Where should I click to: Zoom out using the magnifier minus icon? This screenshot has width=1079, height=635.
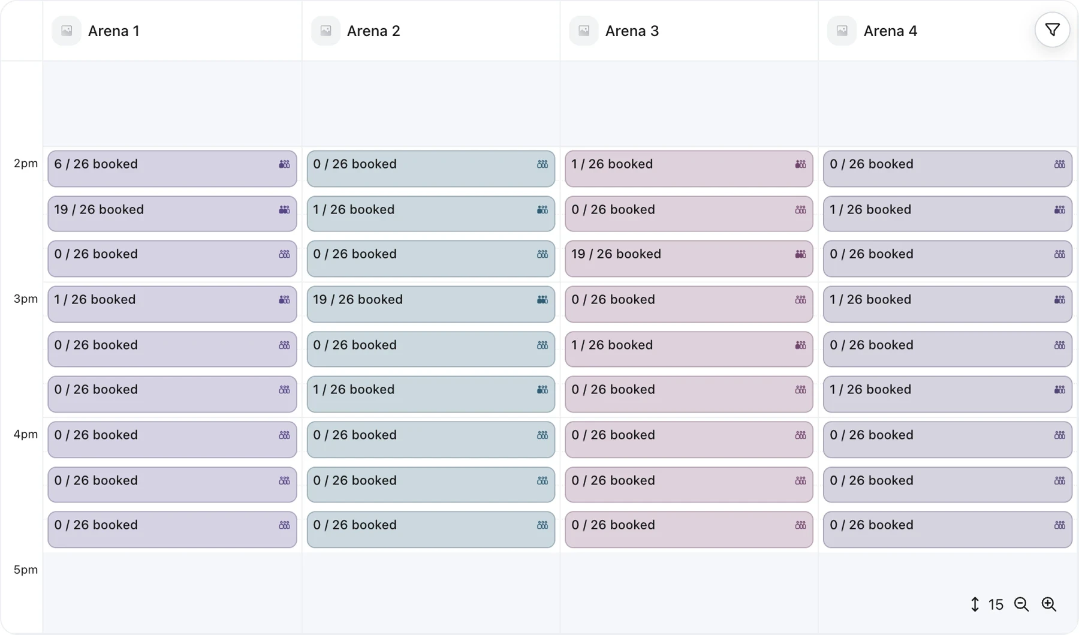[1021, 604]
